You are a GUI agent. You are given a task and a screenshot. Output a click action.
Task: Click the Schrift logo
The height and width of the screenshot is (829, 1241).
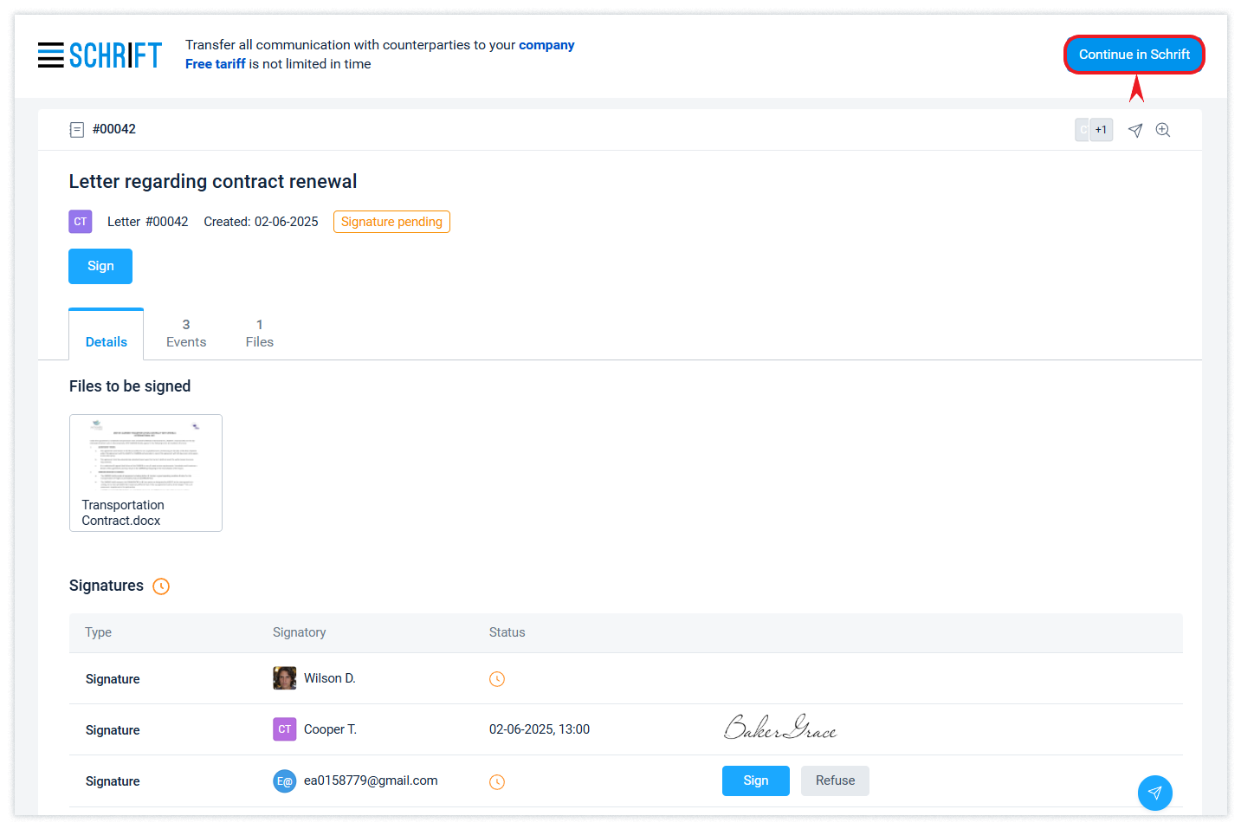(x=115, y=55)
